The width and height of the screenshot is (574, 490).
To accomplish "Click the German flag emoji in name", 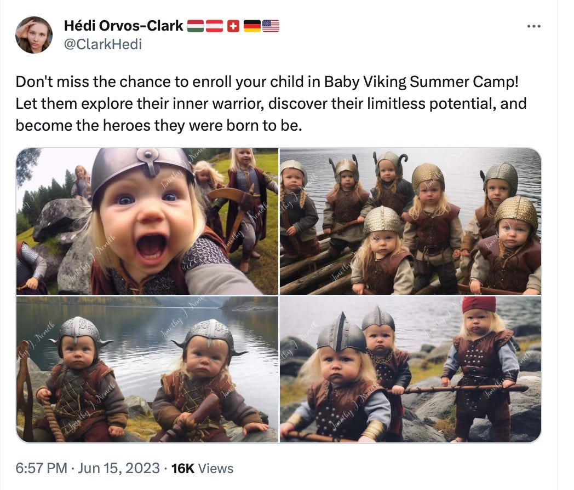I will (x=252, y=26).
